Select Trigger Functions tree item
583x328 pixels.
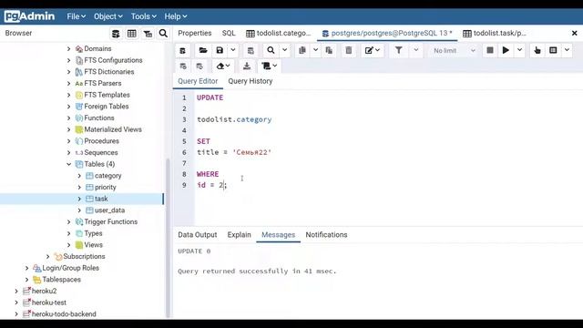(110, 221)
